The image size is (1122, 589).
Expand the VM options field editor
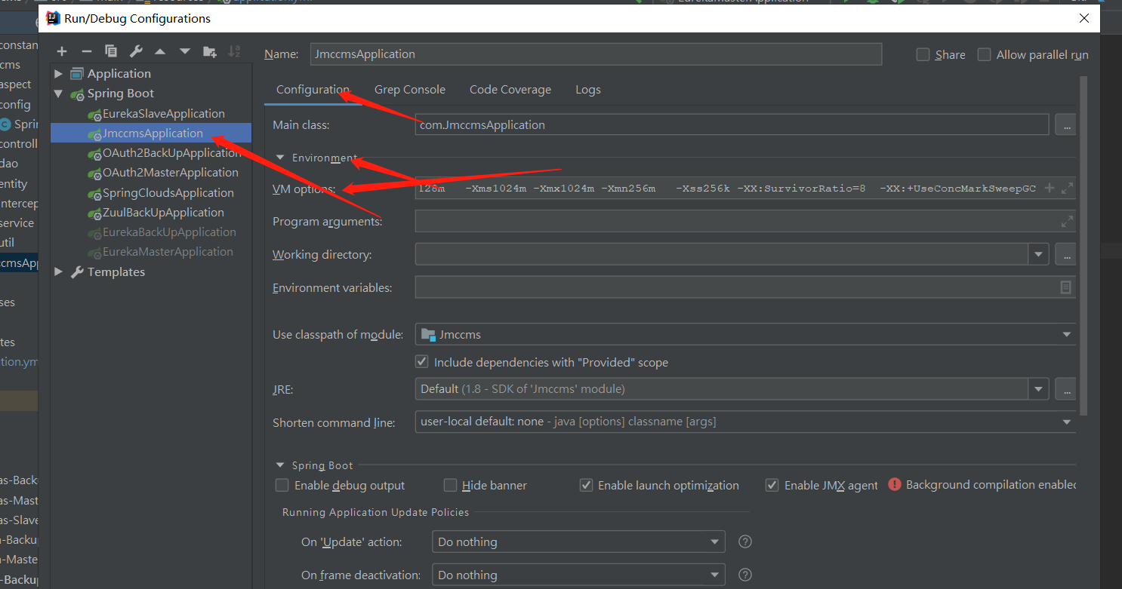click(x=1067, y=189)
